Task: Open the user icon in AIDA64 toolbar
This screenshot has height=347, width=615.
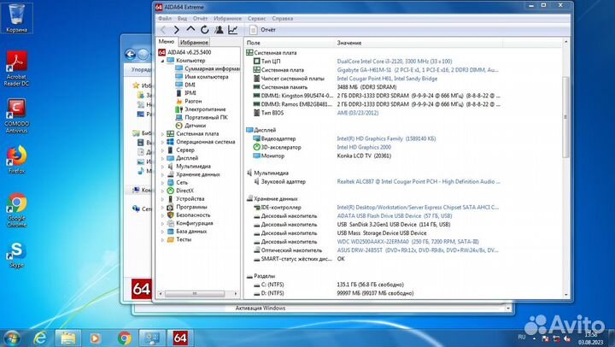Action: pyautogui.click(x=219, y=30)
